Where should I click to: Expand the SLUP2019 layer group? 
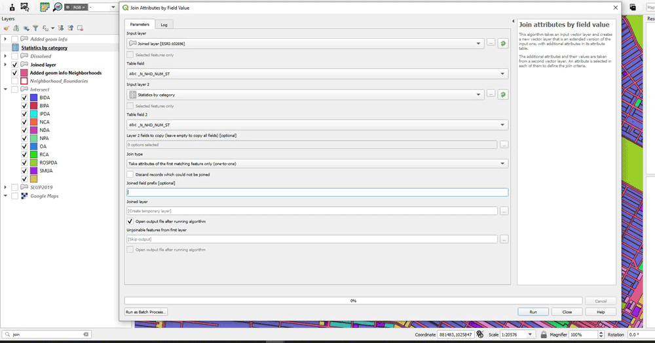tap(5, 188)
